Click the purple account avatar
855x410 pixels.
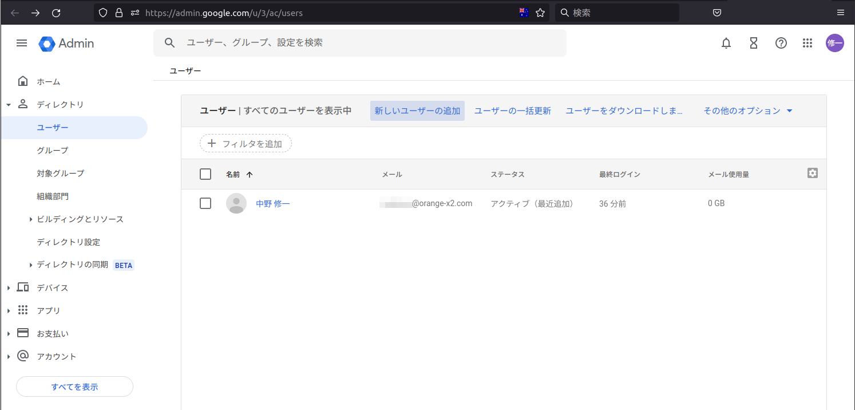[x=834, y=43]
